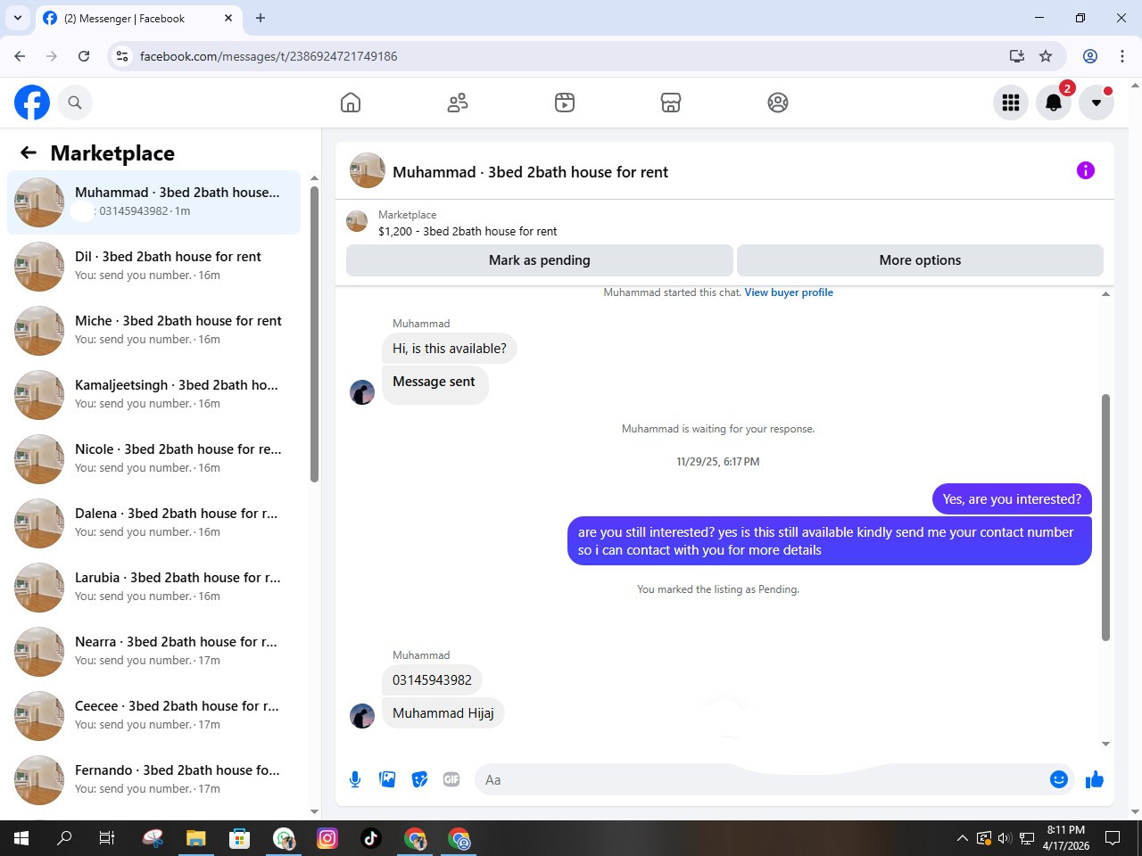1142x856 pixels.
Task: Open Miche conversation in list
Action: [153, 331]
